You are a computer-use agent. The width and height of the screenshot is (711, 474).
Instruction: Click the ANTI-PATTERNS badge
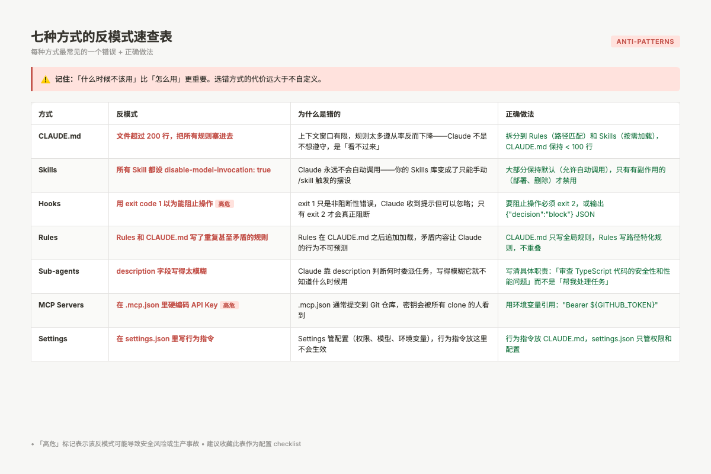click(645, 41)
